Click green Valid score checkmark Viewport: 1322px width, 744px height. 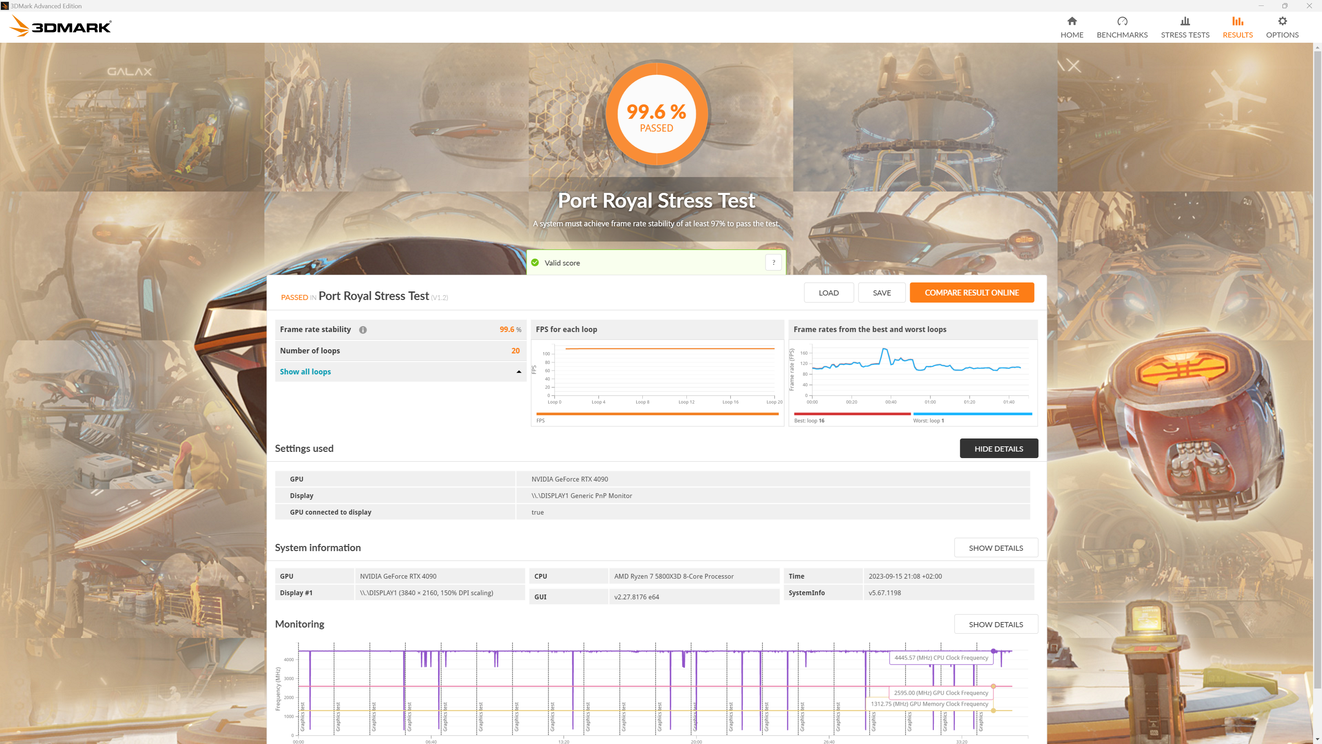tap(535, 262)
